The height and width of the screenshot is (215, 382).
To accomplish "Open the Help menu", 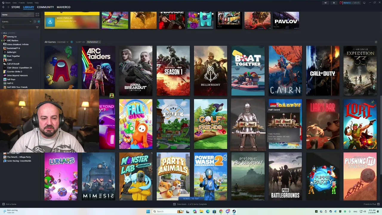I will 36,3.
